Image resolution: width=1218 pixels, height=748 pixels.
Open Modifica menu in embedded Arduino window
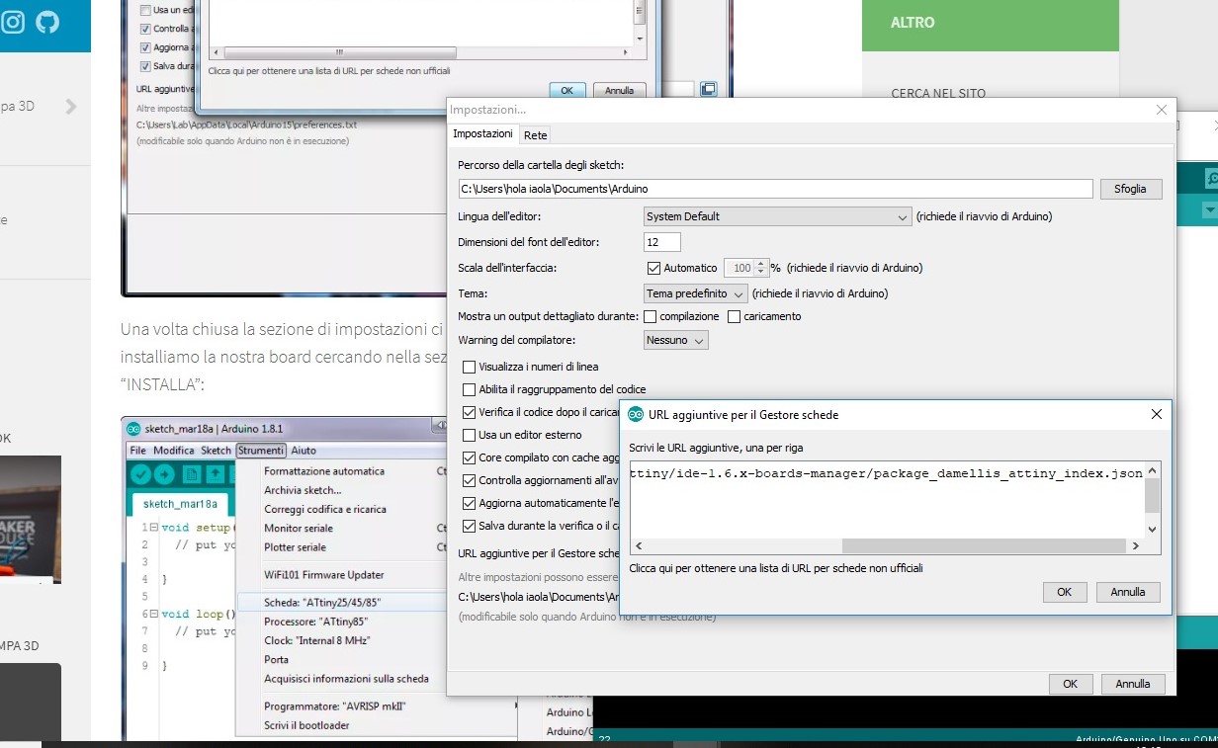point(174,451)
